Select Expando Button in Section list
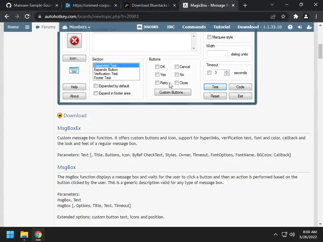Screen dimensions: 323x242 pyautogui.click(x=116, y=70)
